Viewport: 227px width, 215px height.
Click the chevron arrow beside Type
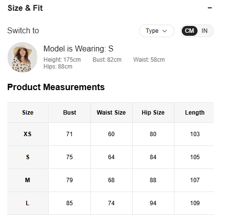click(x=165, y=31)
